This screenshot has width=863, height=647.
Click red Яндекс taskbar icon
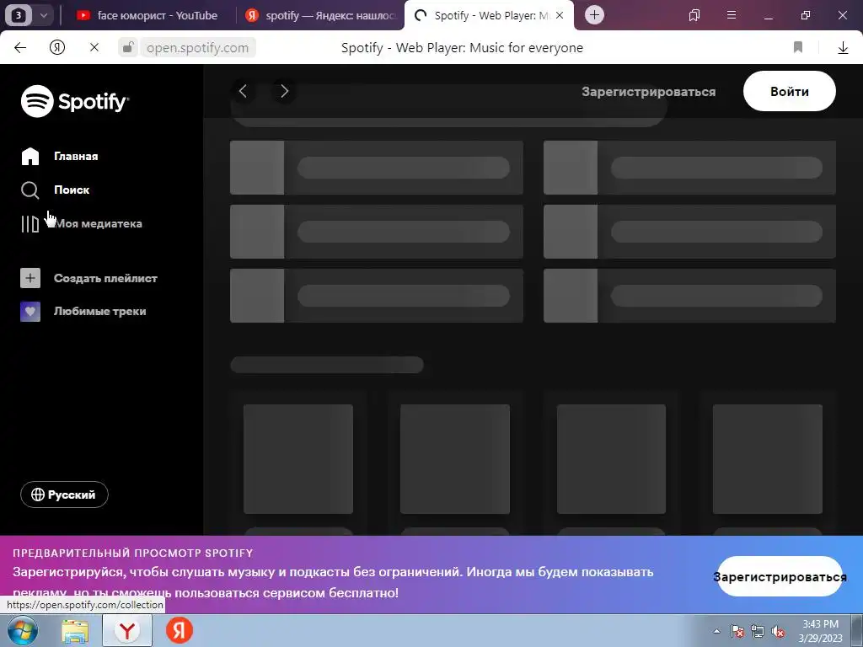[180, 630]
